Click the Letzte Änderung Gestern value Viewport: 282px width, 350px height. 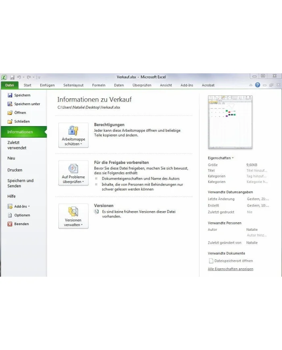point(258,199)
